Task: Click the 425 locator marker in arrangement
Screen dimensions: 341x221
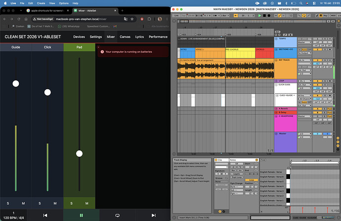Action: tap(228, 35)
